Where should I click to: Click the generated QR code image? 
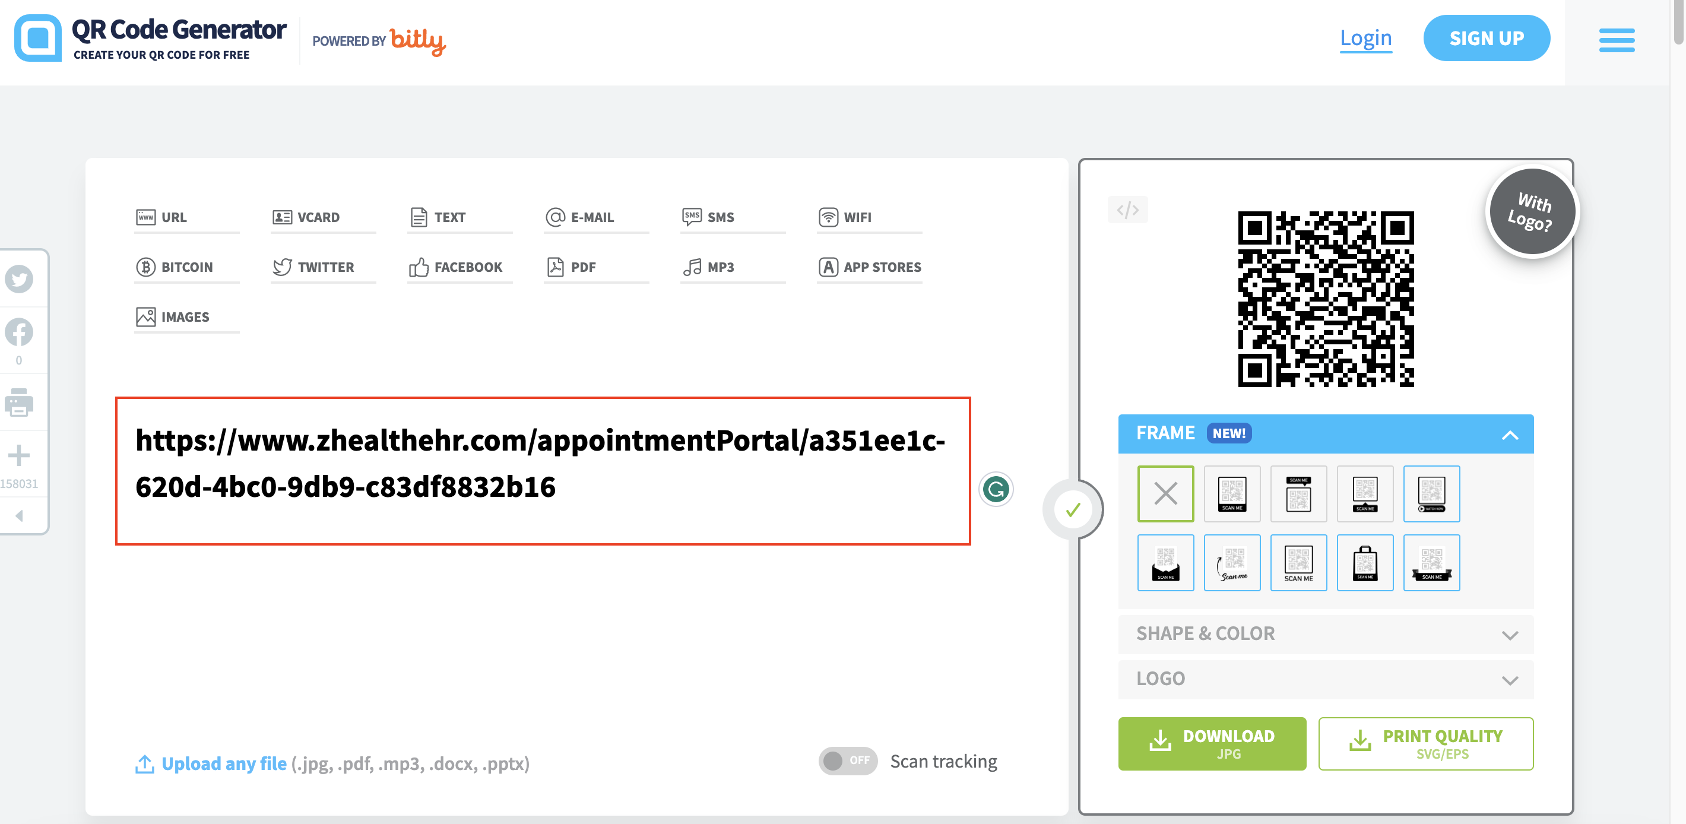click(1326, 299)
